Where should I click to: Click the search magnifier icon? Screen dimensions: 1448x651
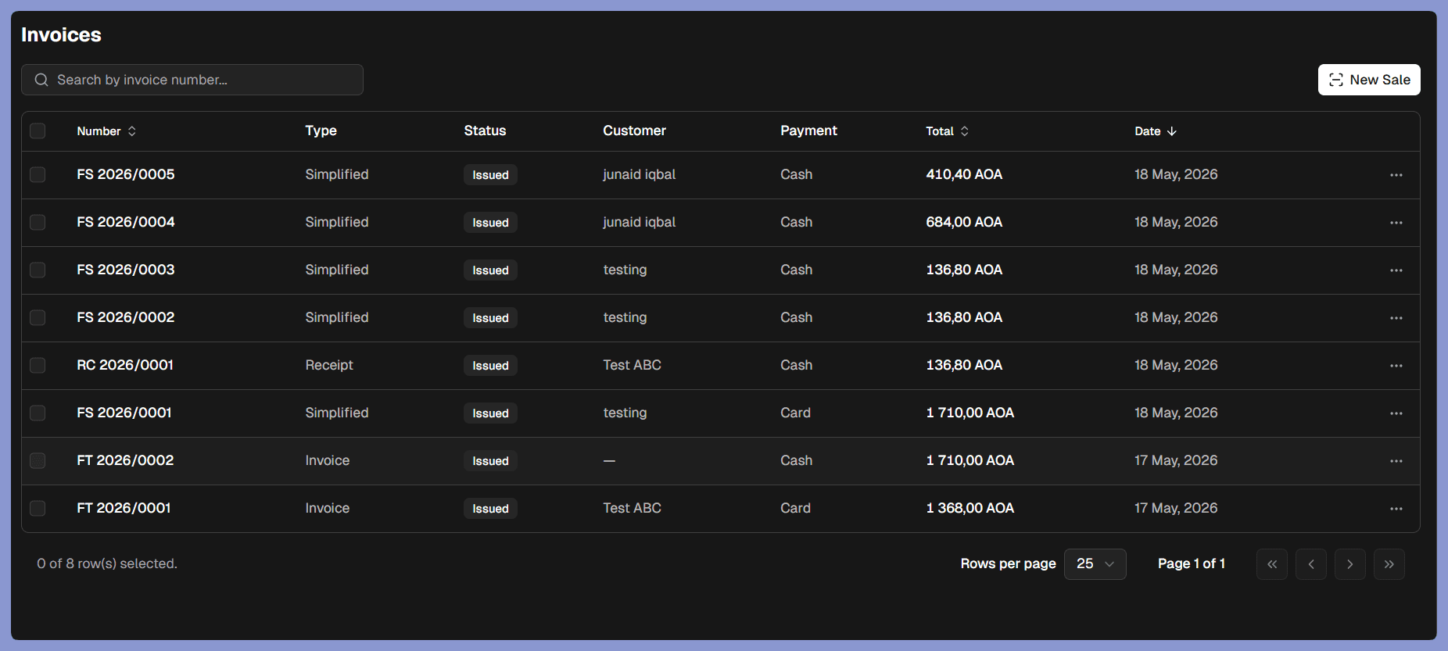coord(41,80)
